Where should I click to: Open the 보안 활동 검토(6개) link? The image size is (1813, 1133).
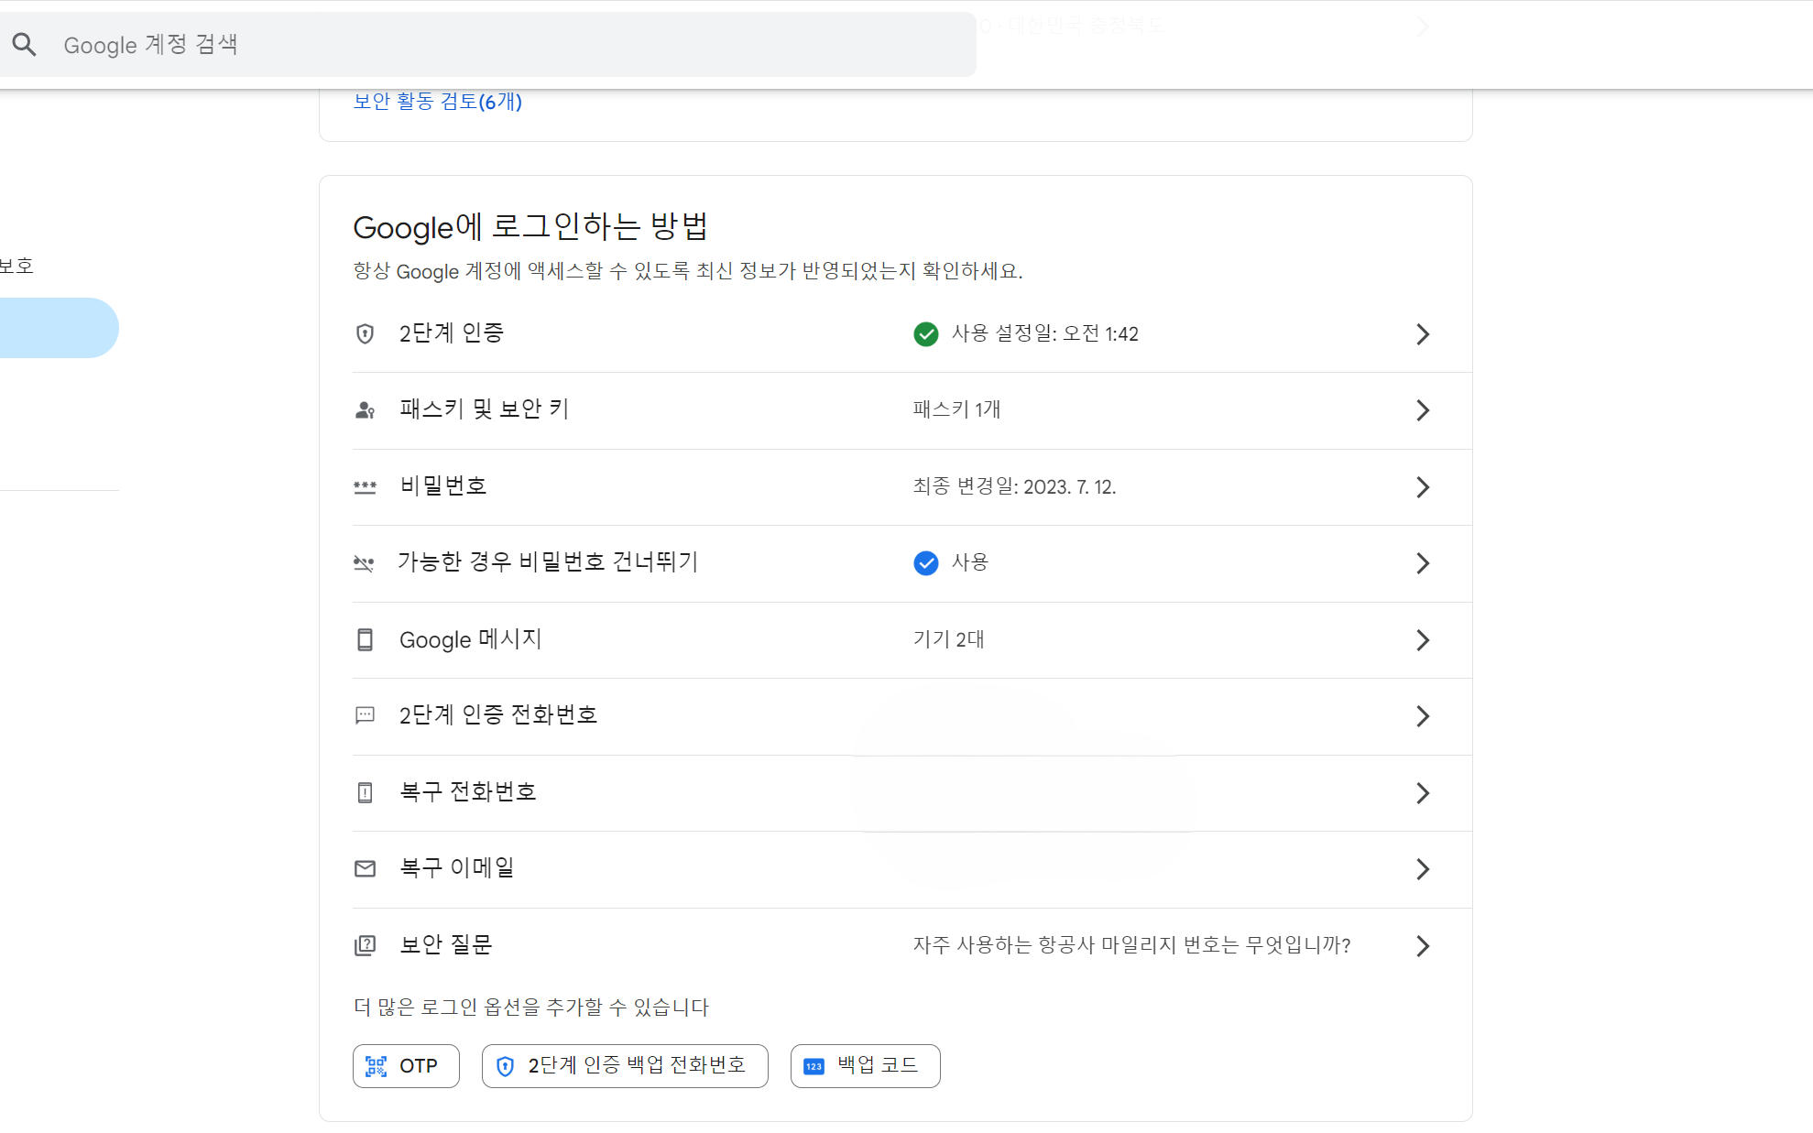pyautogui.click(x=438, y=102)
